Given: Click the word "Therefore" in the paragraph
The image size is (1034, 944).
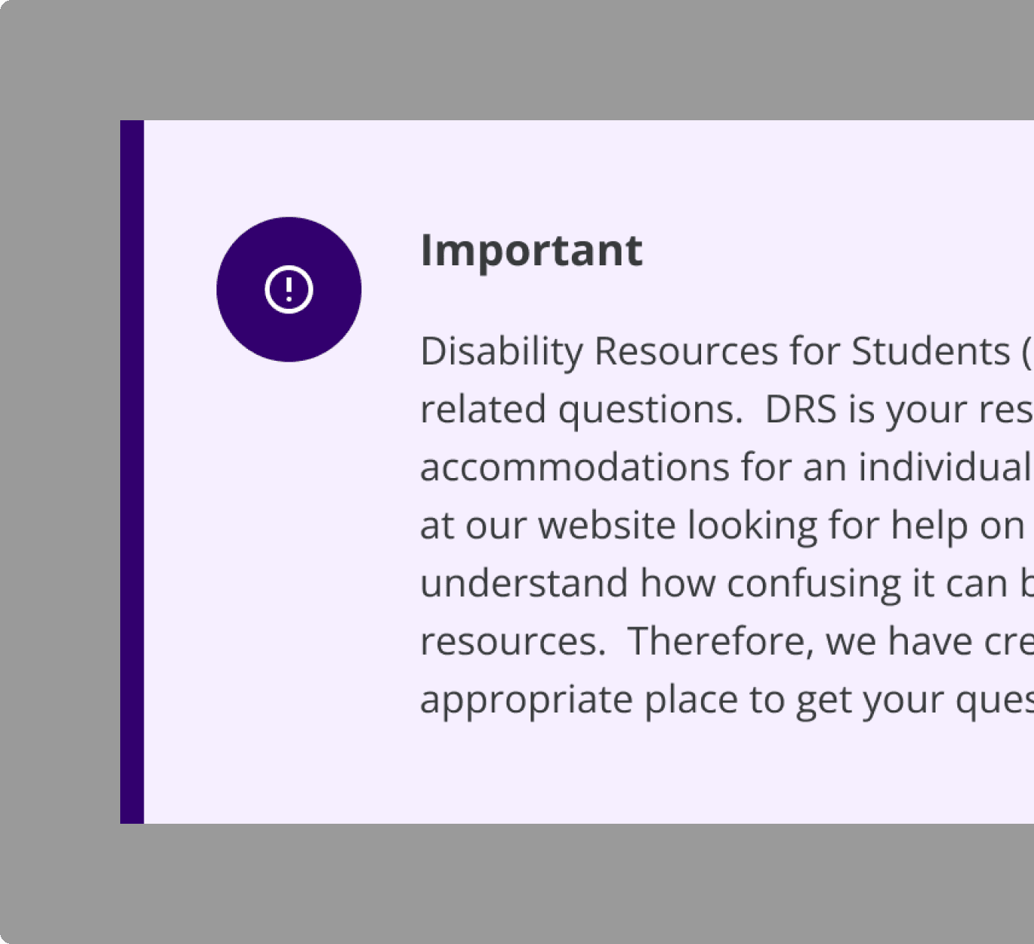Looking at the screenshot, I should [720, 642].
